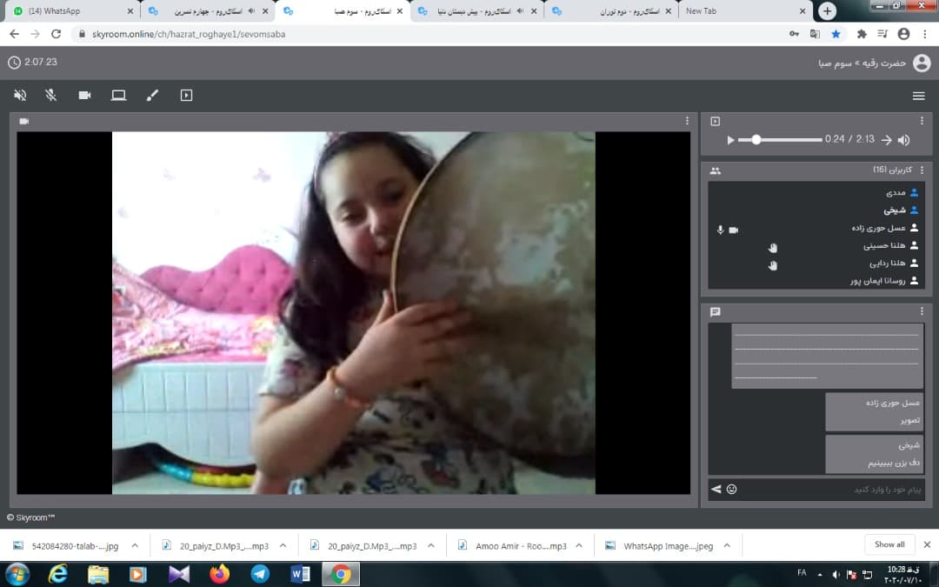Expand options for Amoo Amir mp3 download
The width and height of the screenshot is (939, 587).
pos(578,546)
